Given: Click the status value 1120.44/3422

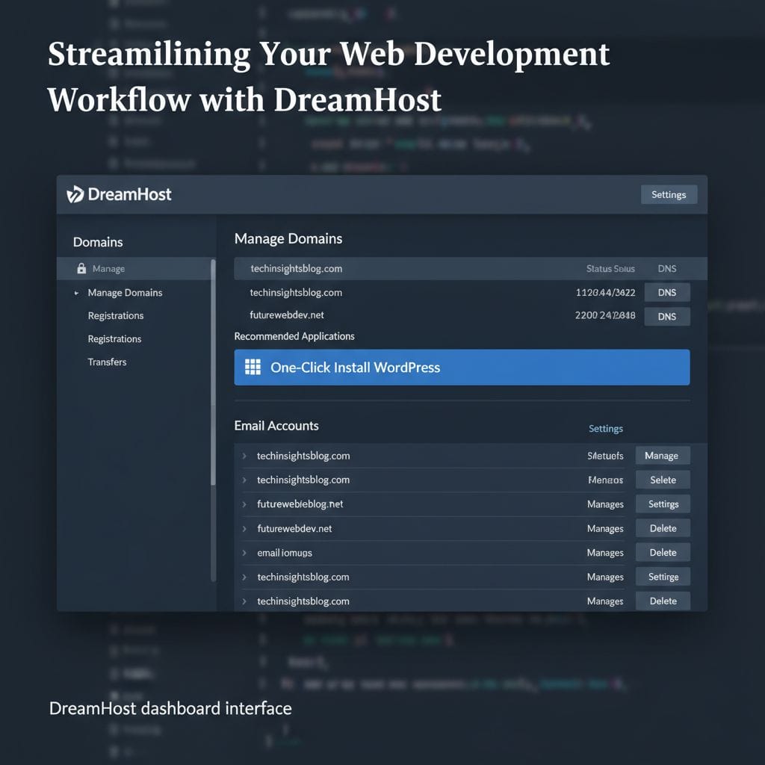Looking at the screenshot, I should point(605,293).
